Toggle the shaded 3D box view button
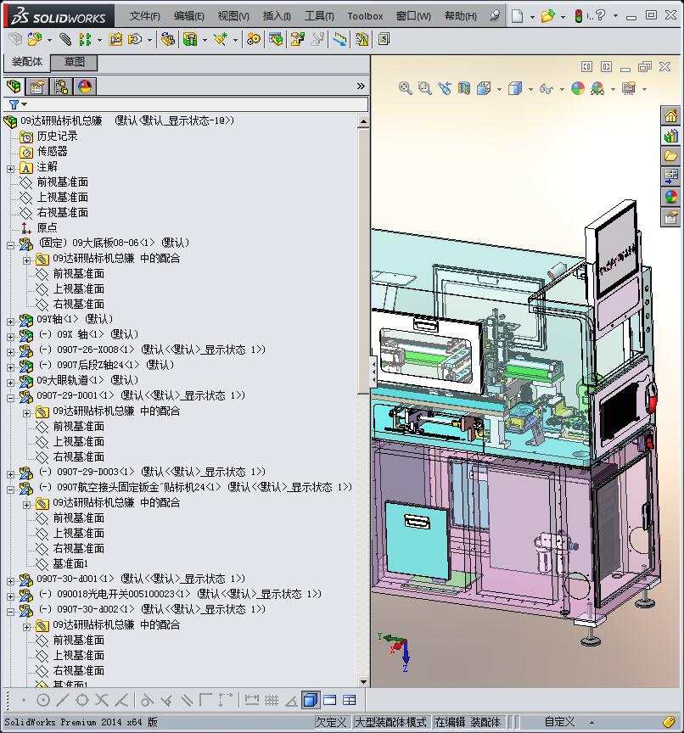684x733 pixels. point(311,700)
